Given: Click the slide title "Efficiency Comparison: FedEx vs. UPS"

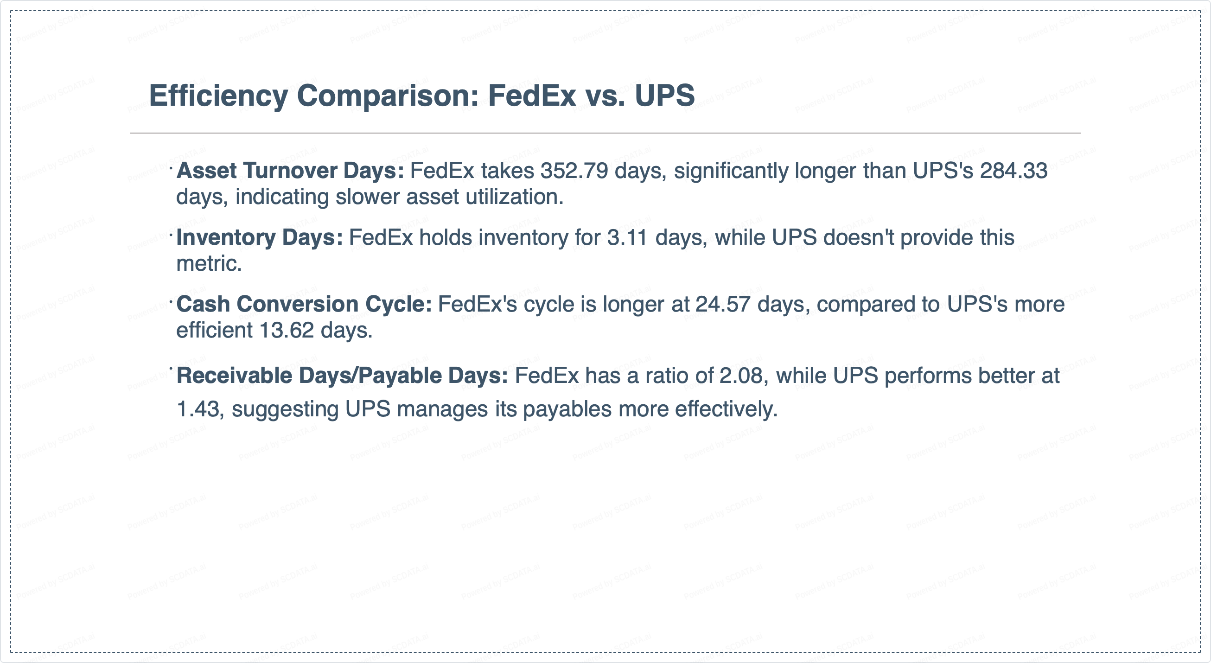Looking at the screenshot, I should point(421,96).
